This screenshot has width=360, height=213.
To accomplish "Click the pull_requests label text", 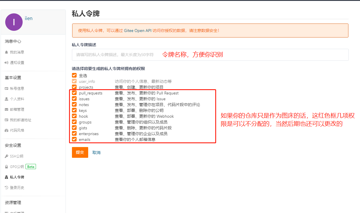I will [x=91, y=93].
